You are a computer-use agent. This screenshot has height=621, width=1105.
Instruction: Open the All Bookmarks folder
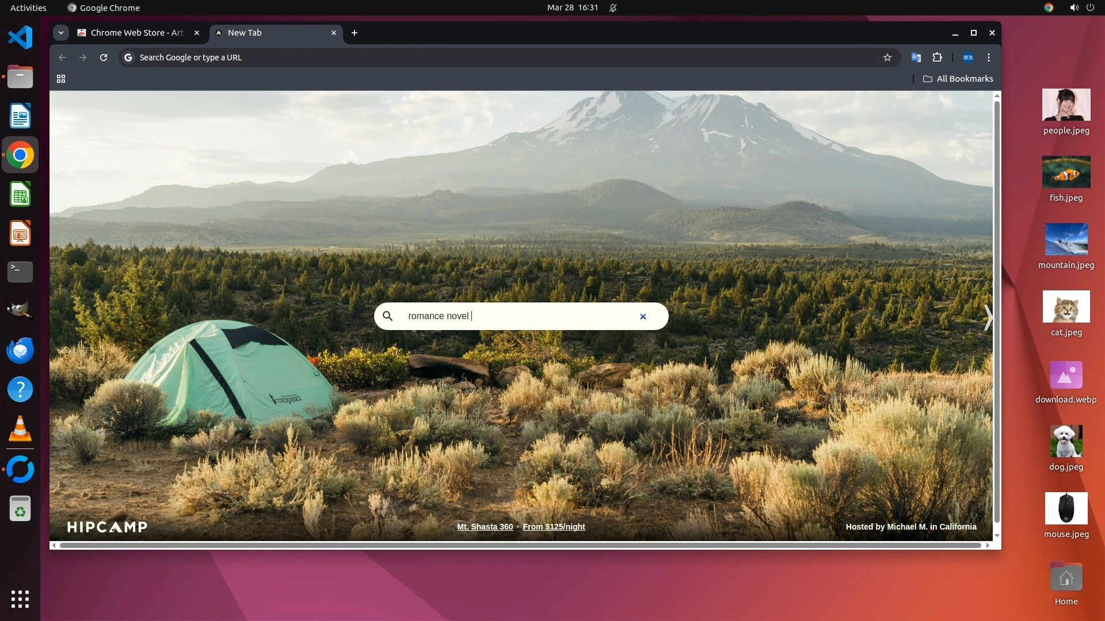[958, 79]
